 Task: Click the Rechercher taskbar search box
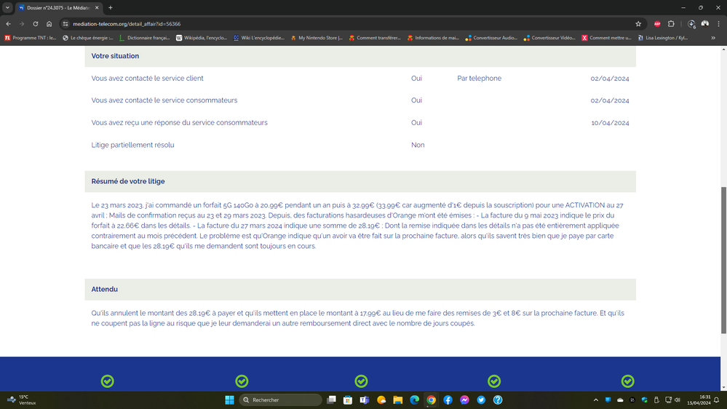pyautogui.click(x=280, y=400)
